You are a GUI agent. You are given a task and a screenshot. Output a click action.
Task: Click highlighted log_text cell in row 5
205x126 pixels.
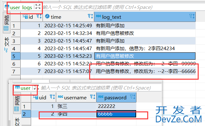coord(145,56)
